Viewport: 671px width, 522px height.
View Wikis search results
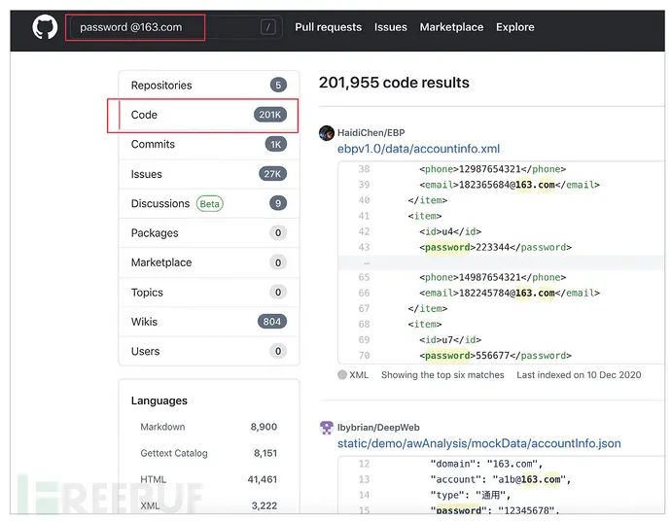click(146, 322)
